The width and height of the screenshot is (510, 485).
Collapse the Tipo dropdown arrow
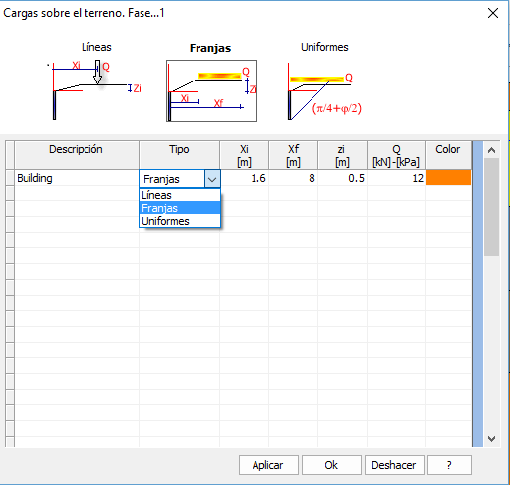tap(212, 179)
